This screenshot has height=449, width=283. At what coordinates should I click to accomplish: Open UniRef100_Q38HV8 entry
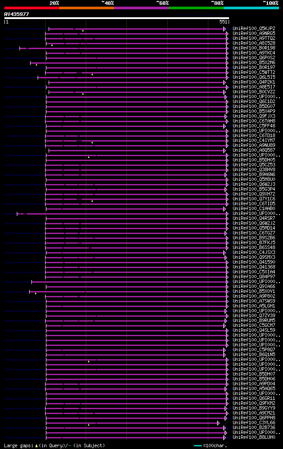tap(254, 170)
